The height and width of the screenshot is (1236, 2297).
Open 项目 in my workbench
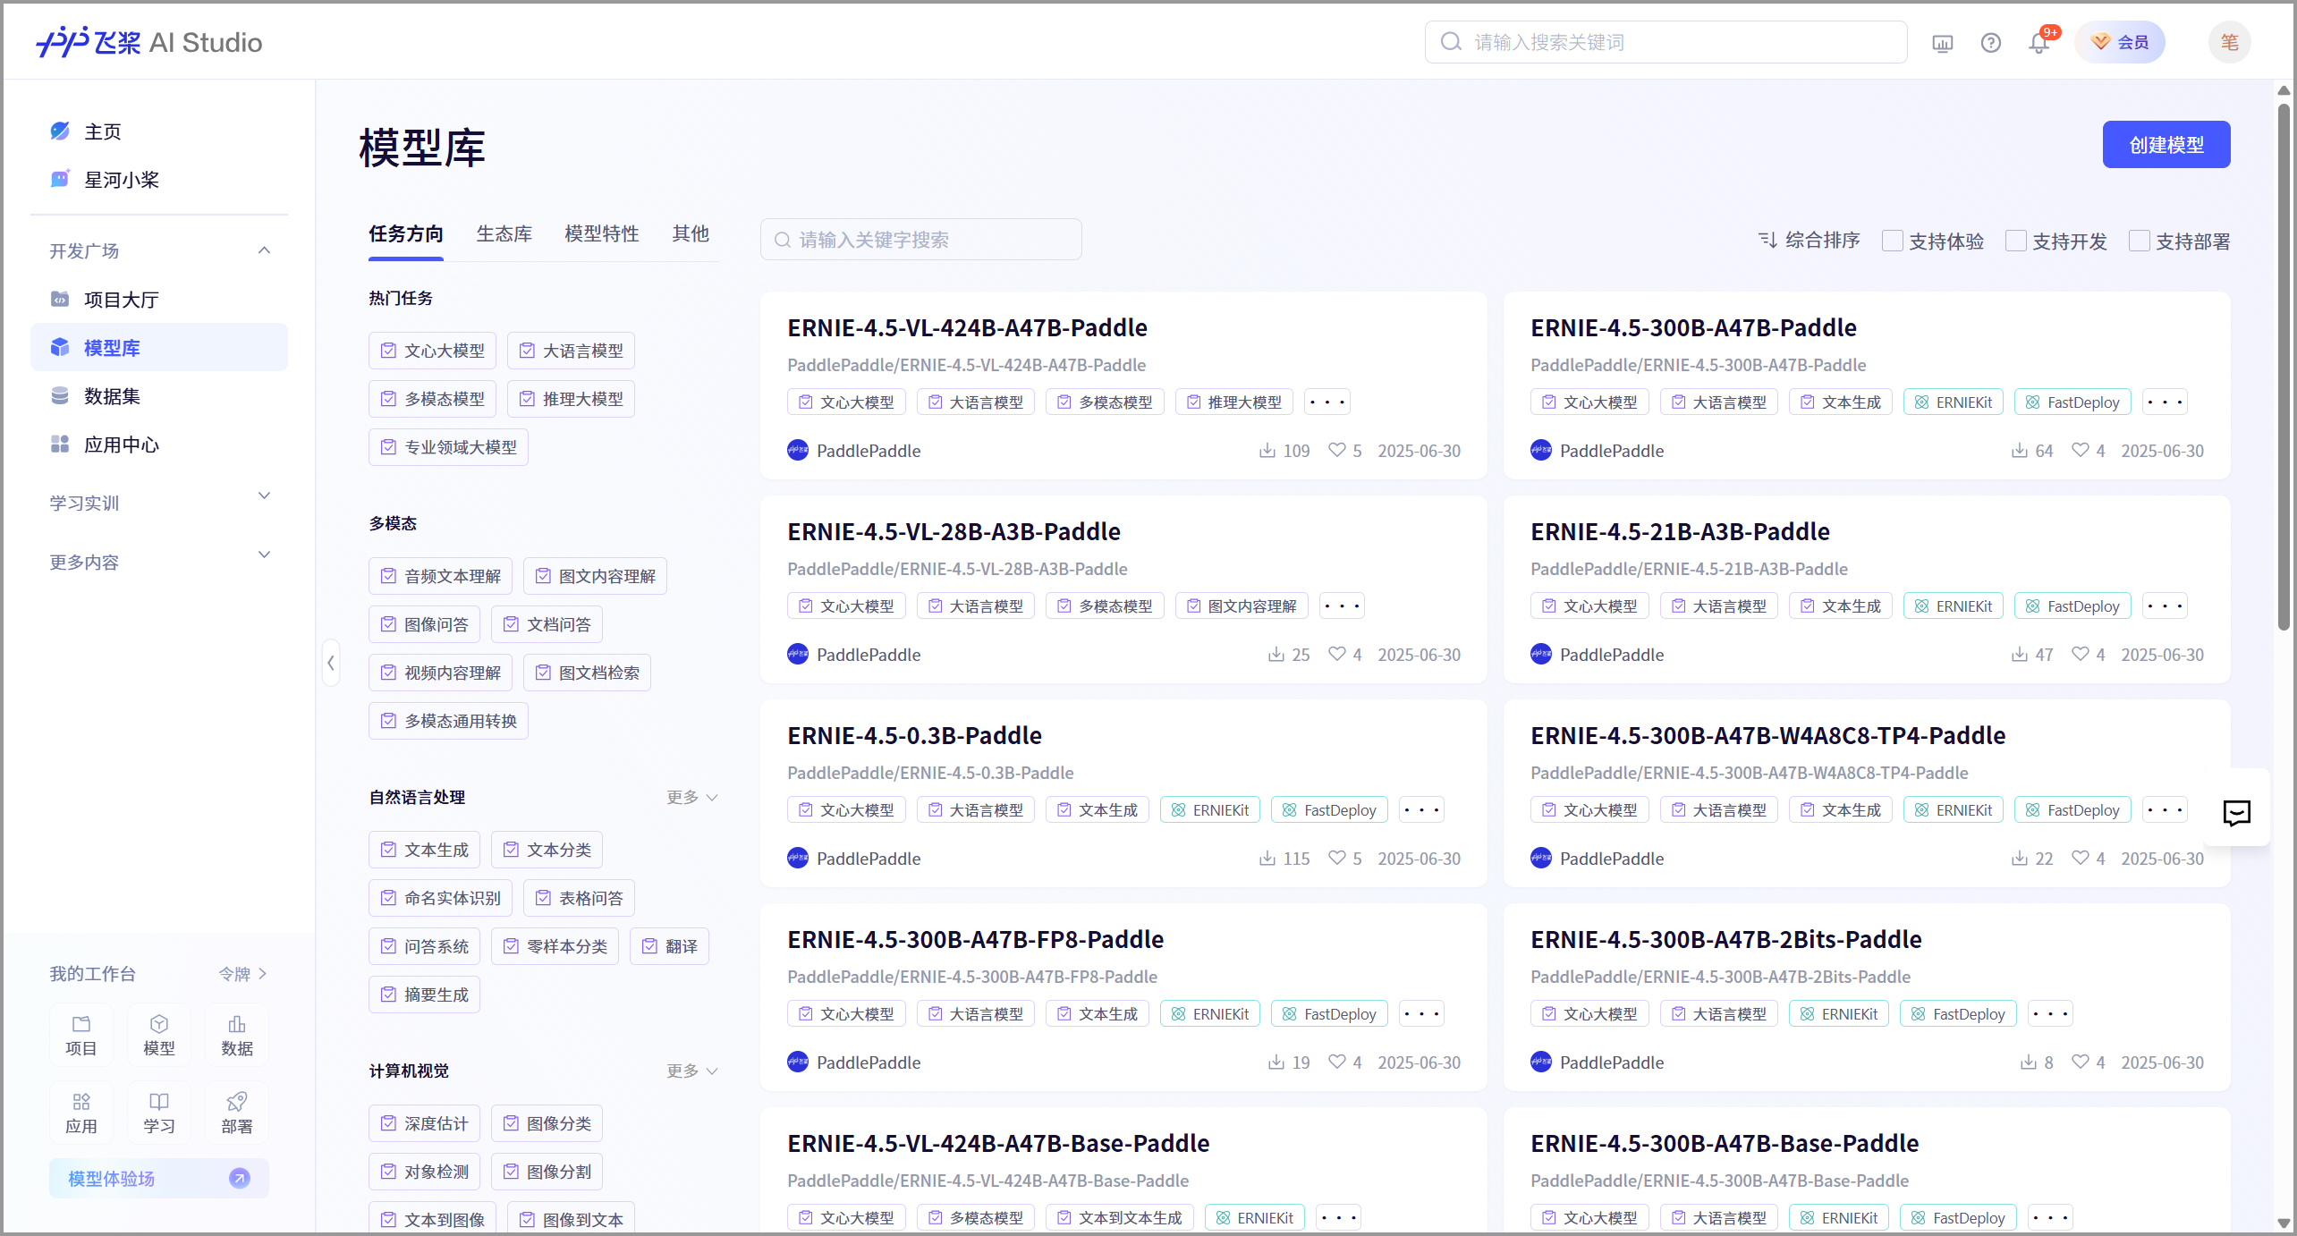81,1035
